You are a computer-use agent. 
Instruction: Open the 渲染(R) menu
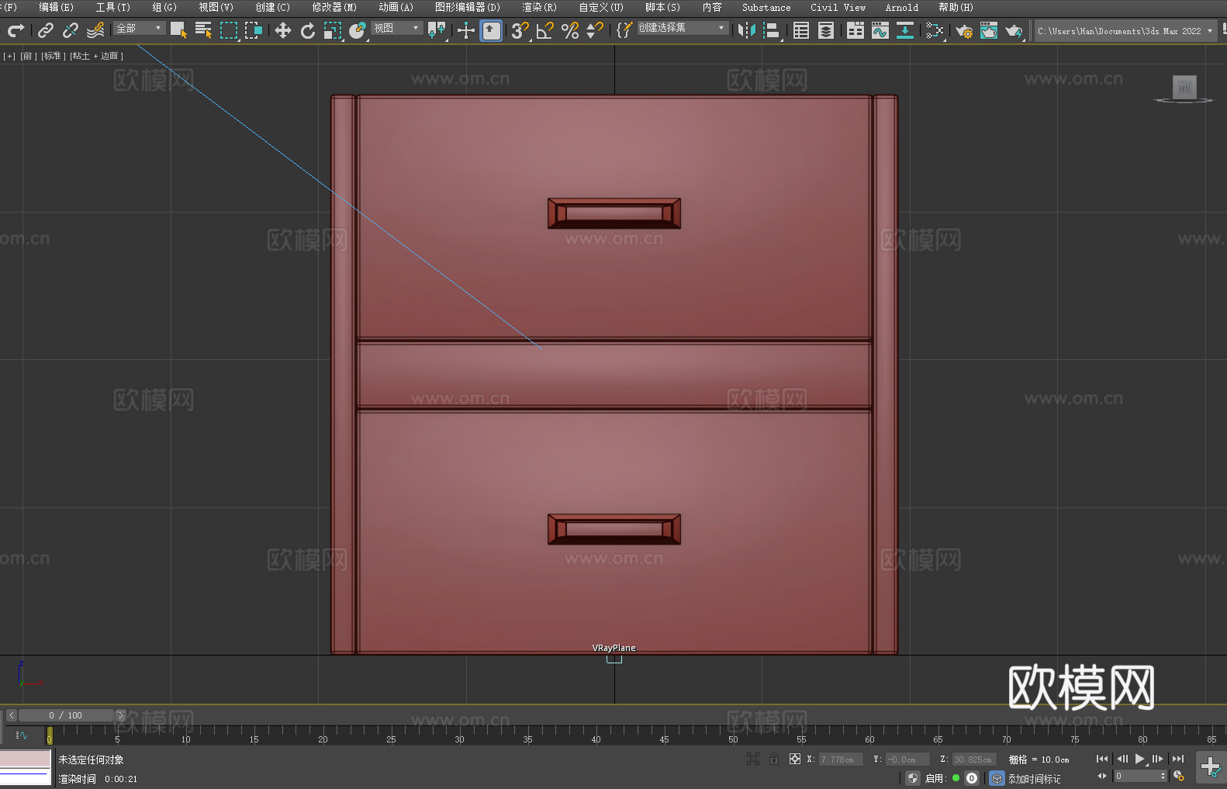coord(540,7)
